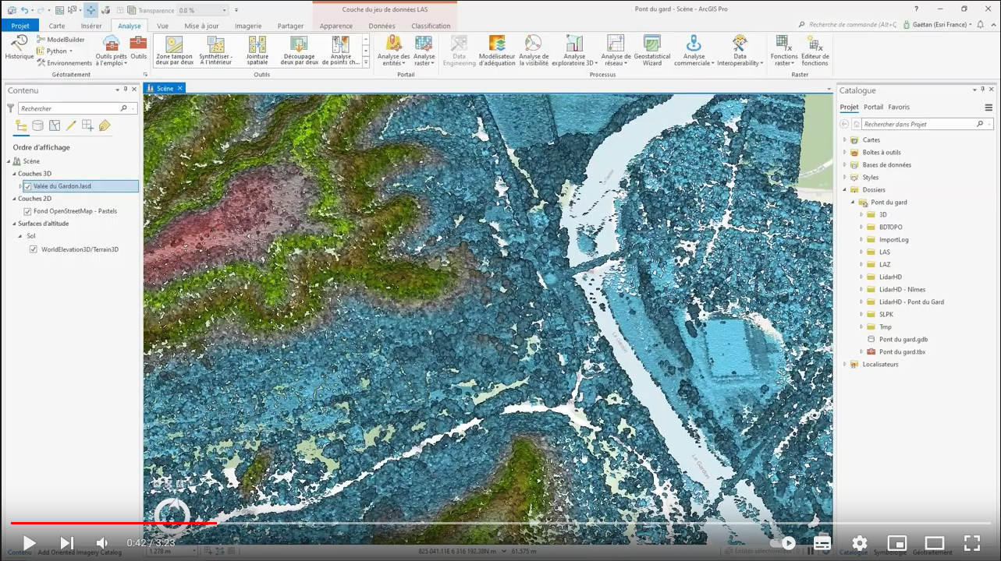Select the Zone tampon buffer tool

pyautogui.click(x=174, y=50)
